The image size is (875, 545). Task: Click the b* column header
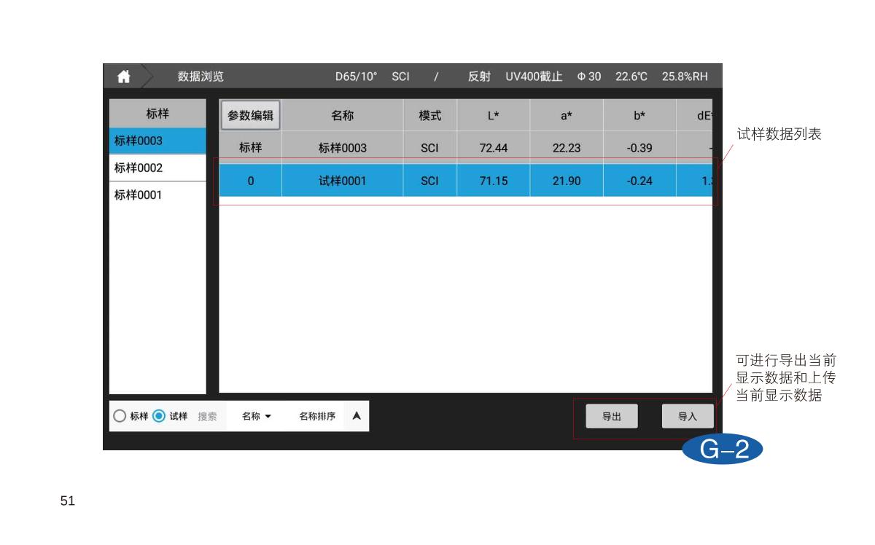pos(639,115)
